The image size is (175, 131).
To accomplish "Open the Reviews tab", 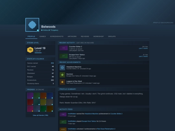I will point(85,37).
